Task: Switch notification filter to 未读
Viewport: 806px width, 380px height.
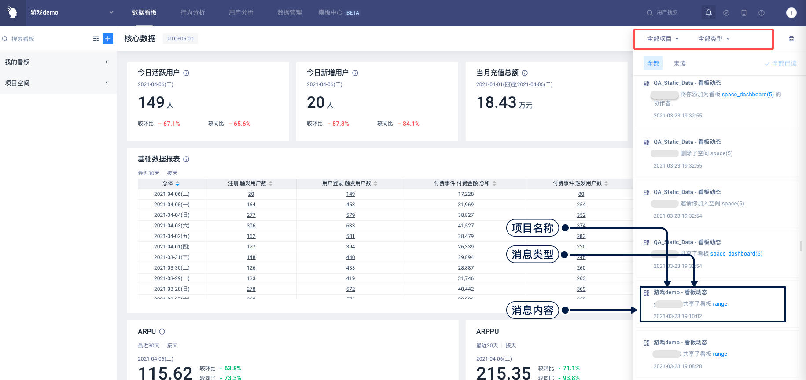Action: (679, 63)
